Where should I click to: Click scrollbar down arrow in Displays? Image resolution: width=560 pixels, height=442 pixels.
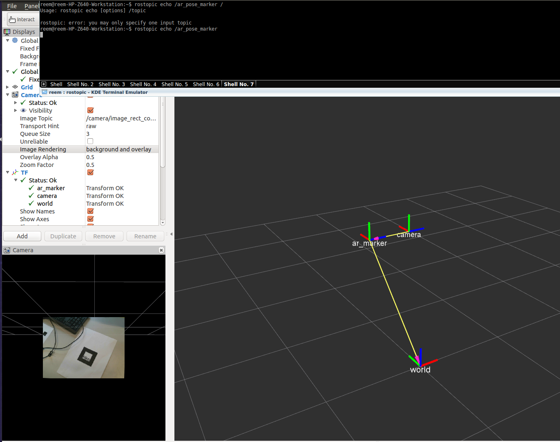coord(163,223)
